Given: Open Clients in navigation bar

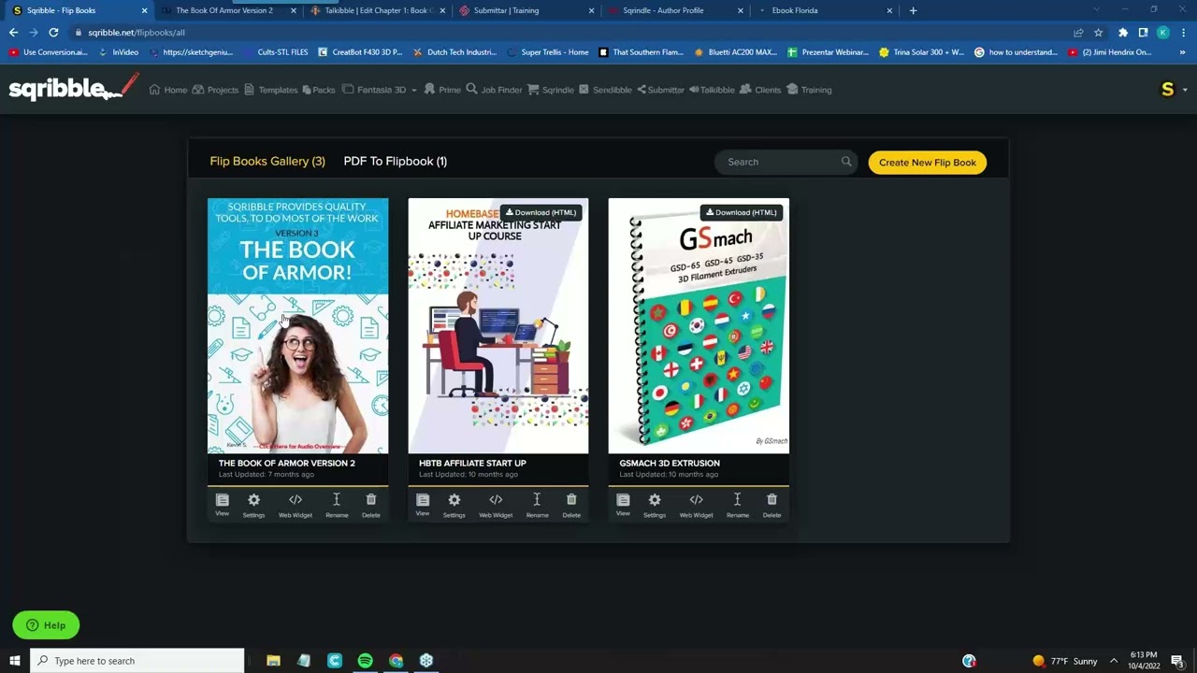Looking at the screenshot, I should pyautogui.click(x=760, y=90).
